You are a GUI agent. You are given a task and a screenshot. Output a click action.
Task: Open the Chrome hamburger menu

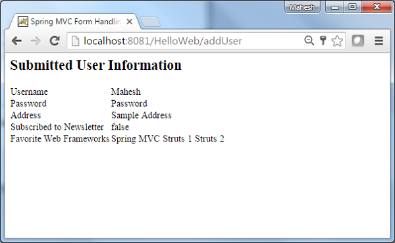click(x=379, y=41)
